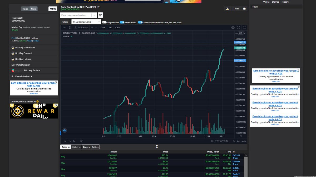Set chart range to 1d
Viewport: 316px width, 177px height.
pyautogui.click(x=74, y=141)
